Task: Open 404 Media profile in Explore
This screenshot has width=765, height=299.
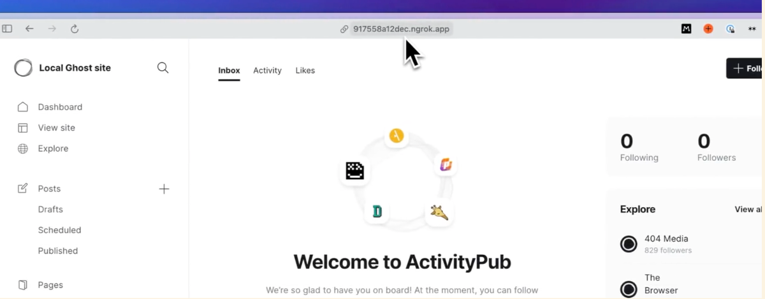Action: (x=666, y=239)
